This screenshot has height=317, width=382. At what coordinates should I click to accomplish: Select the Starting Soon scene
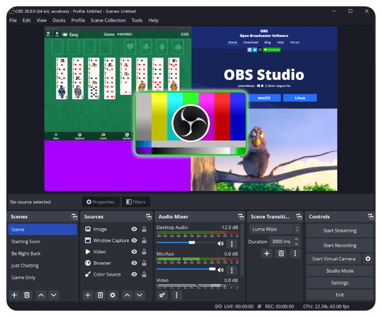43,241
